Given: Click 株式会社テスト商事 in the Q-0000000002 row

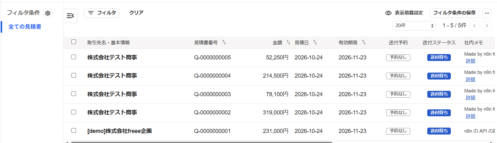Looking at the screenshot, I should pyautogui.click(x=112, y=113).
